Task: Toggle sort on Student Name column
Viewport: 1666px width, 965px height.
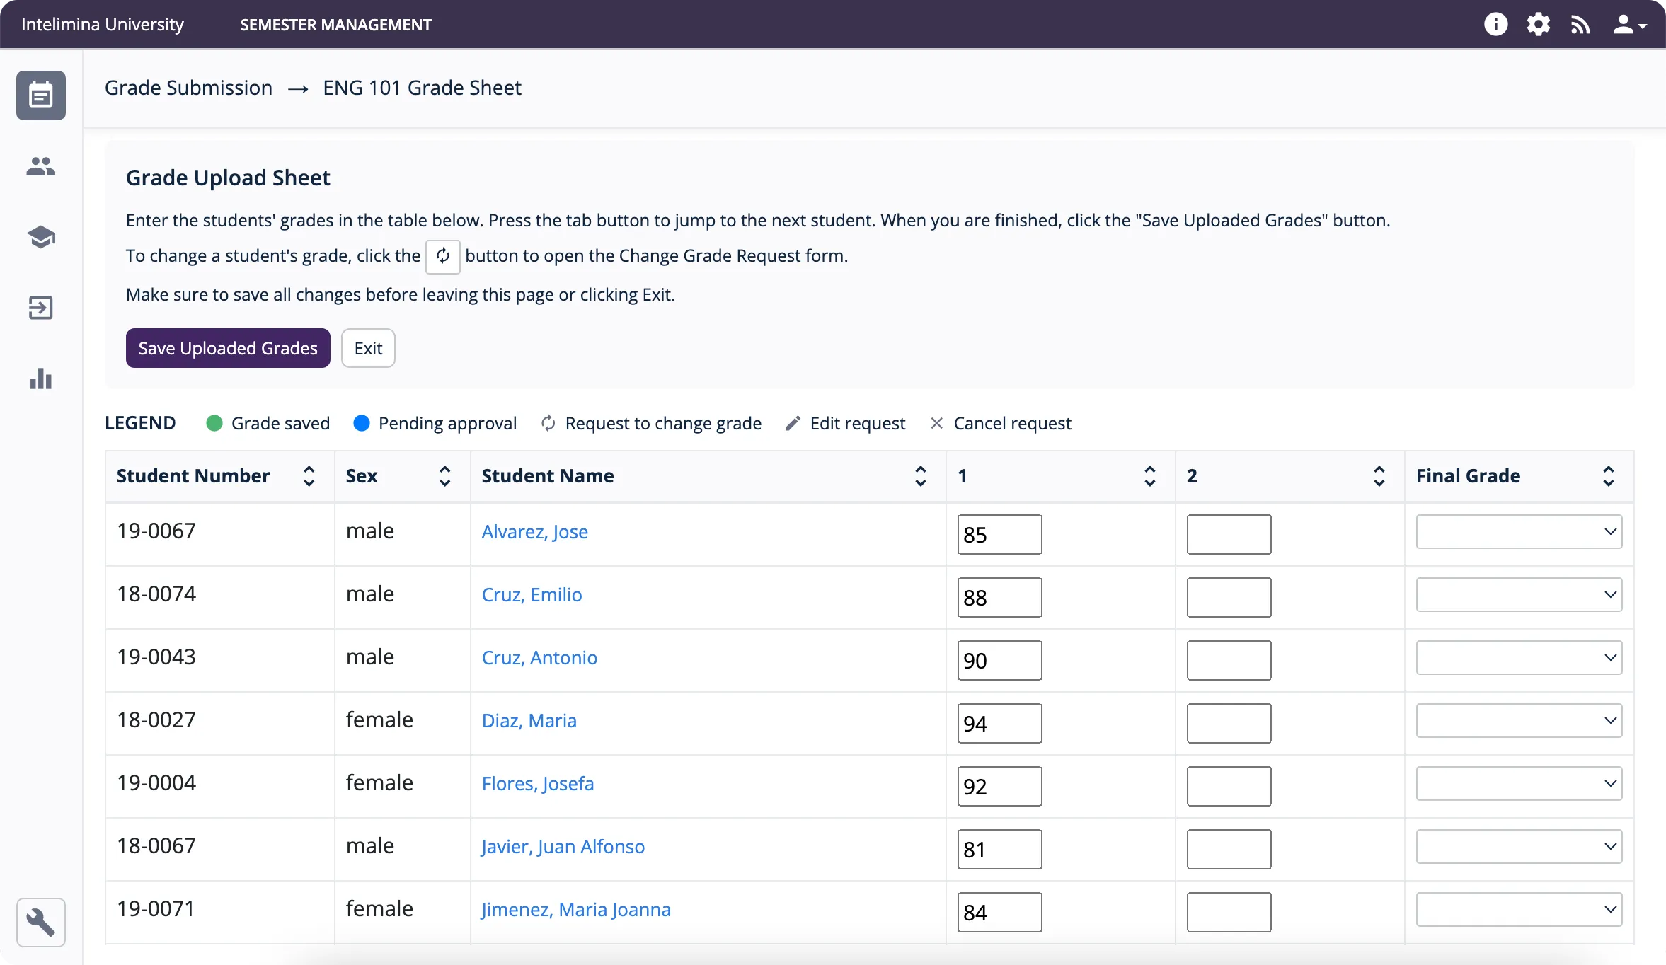Action: click(x=920, y=476)
